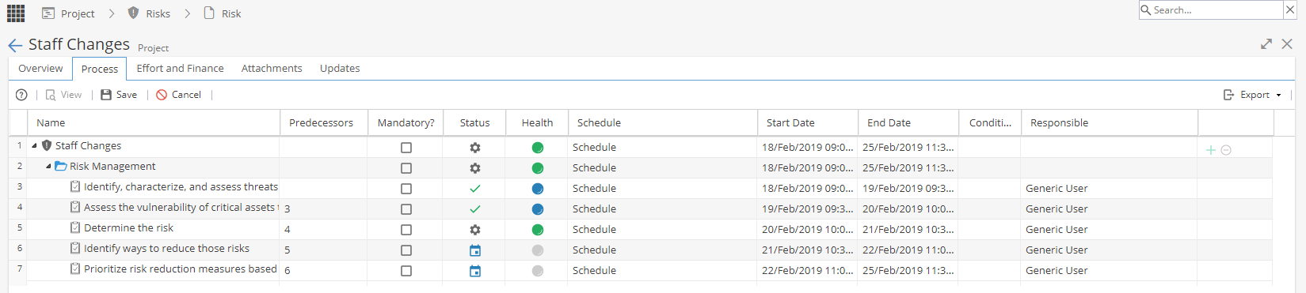1306x293 pixels.
Task: Click the back arrow beside Staff Changes
Action: tap(15, 45)
